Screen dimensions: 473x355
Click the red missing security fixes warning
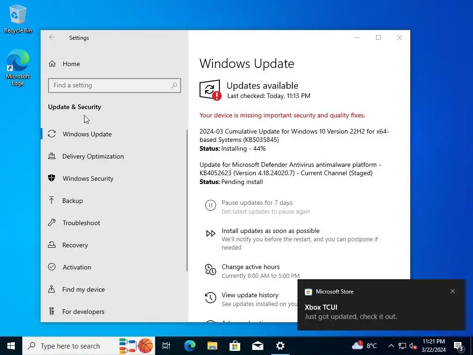tap(282, 115)
